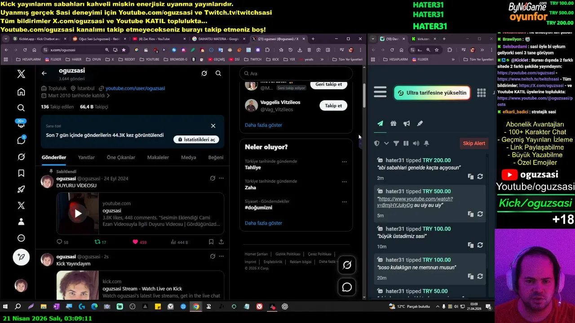Select the megaphone icon tab
The image size is (575, 323).
pyautogui.click(x=407, y=123)
